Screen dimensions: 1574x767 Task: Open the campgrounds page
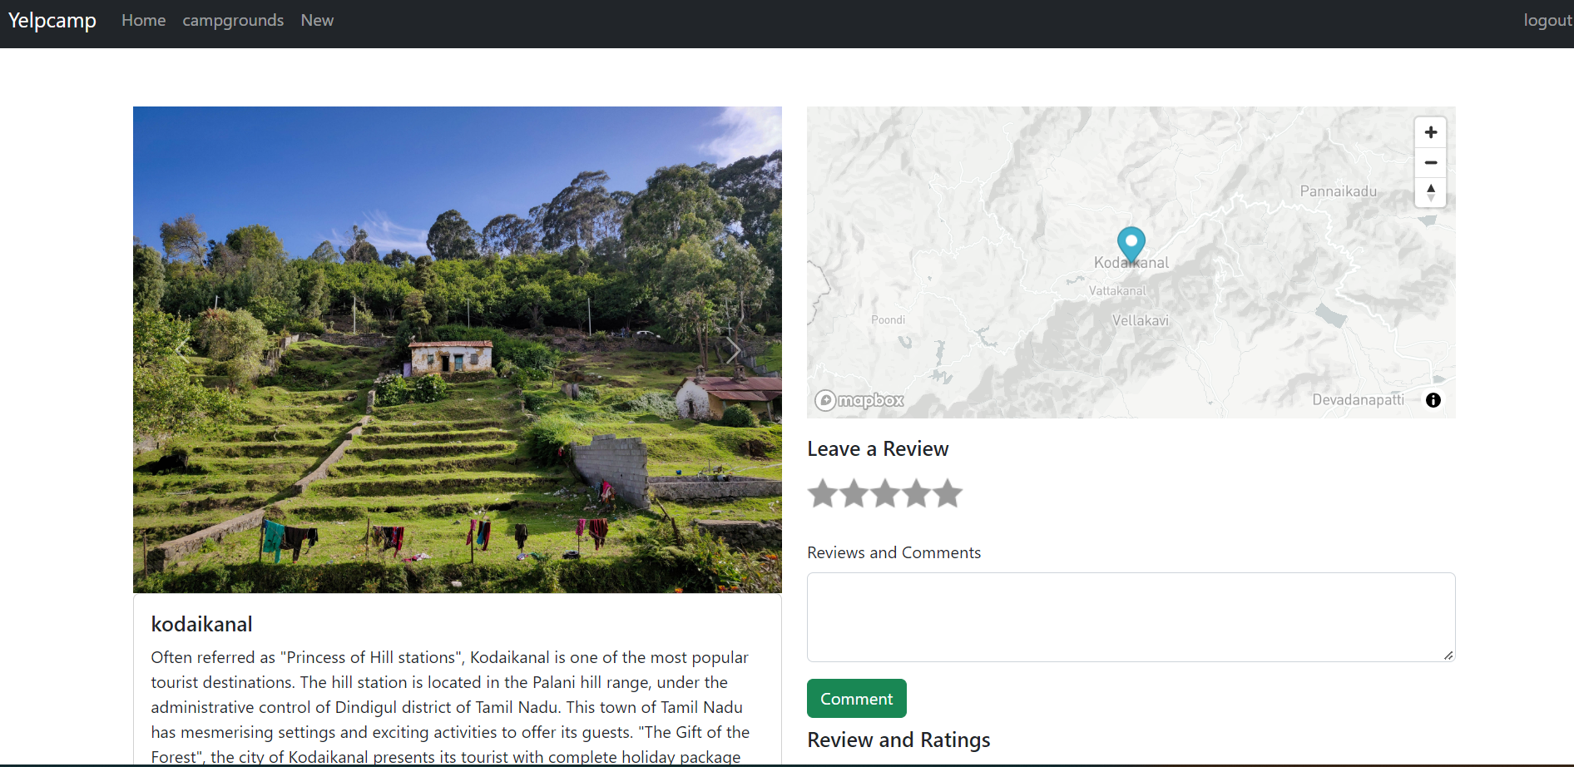click(233, 20)
